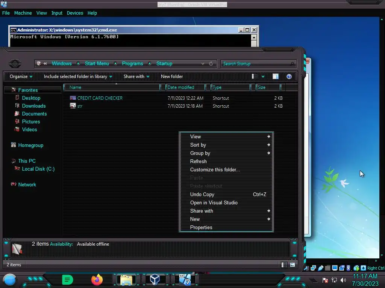The height and width of the screenshot is (288, 385).
Task: Click the back navigation emblem button
Action: click(15, 64)
